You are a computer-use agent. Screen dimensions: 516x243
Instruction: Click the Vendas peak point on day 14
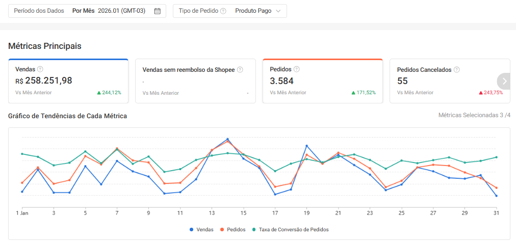[227, 139]
